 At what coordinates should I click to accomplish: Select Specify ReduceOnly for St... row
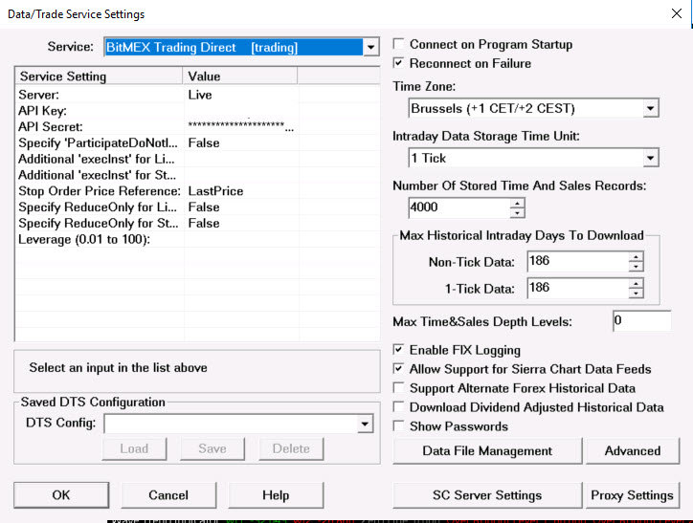pos(197,223)
